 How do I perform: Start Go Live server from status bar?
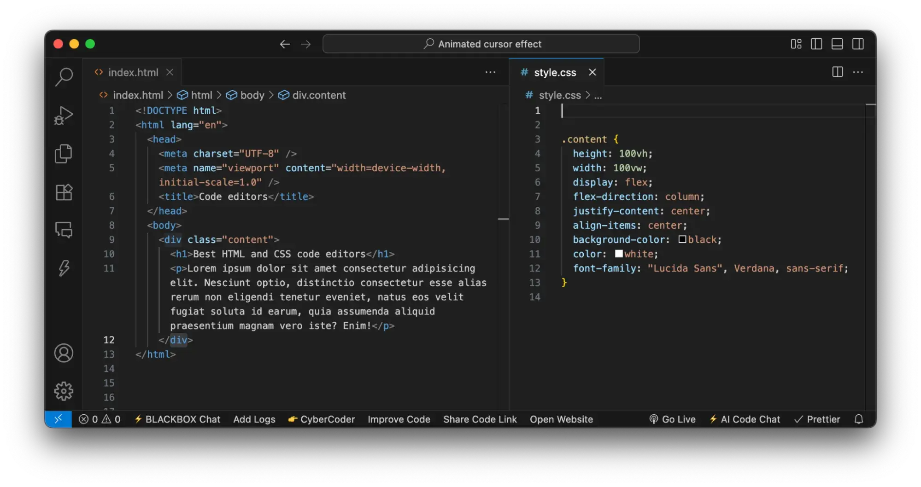pos(673,419)
